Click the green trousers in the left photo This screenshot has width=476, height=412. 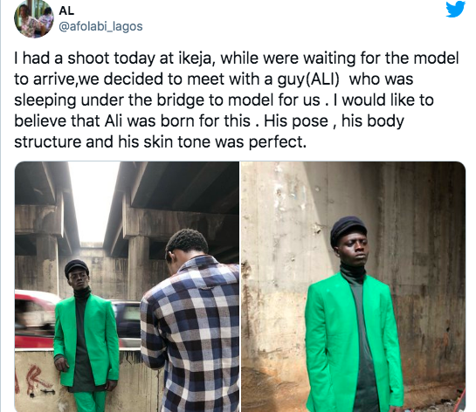tap(90, 402)
